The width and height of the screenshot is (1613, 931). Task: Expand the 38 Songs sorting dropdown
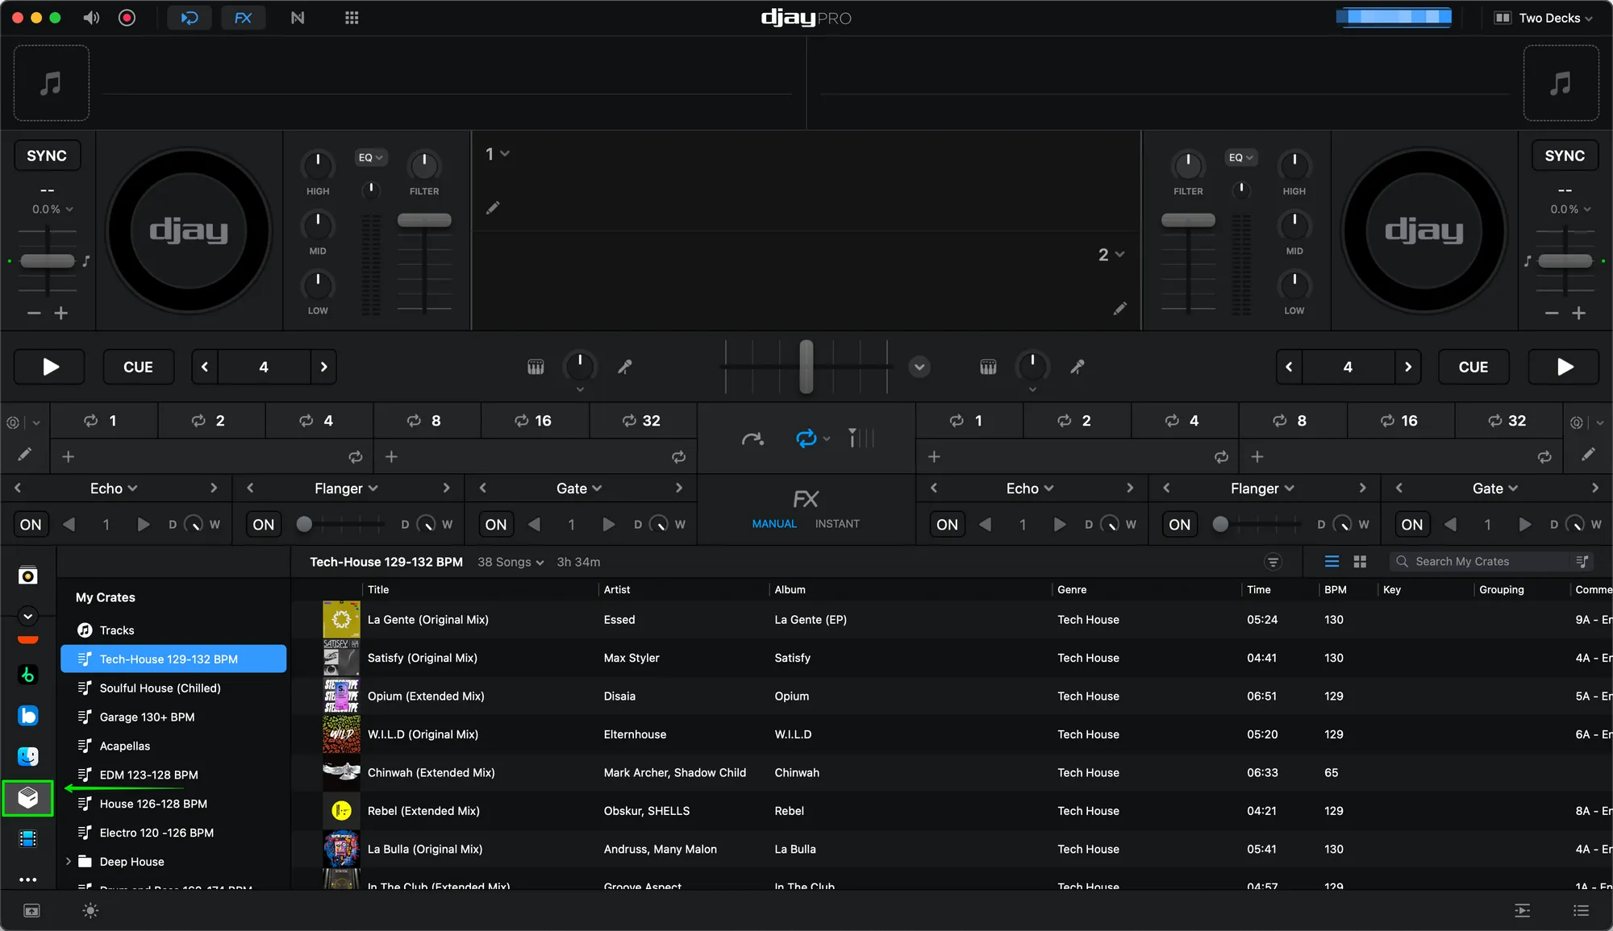click(x=510, y=562)
